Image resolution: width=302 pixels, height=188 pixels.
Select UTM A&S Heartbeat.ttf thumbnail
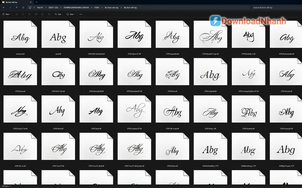point(96,34)
